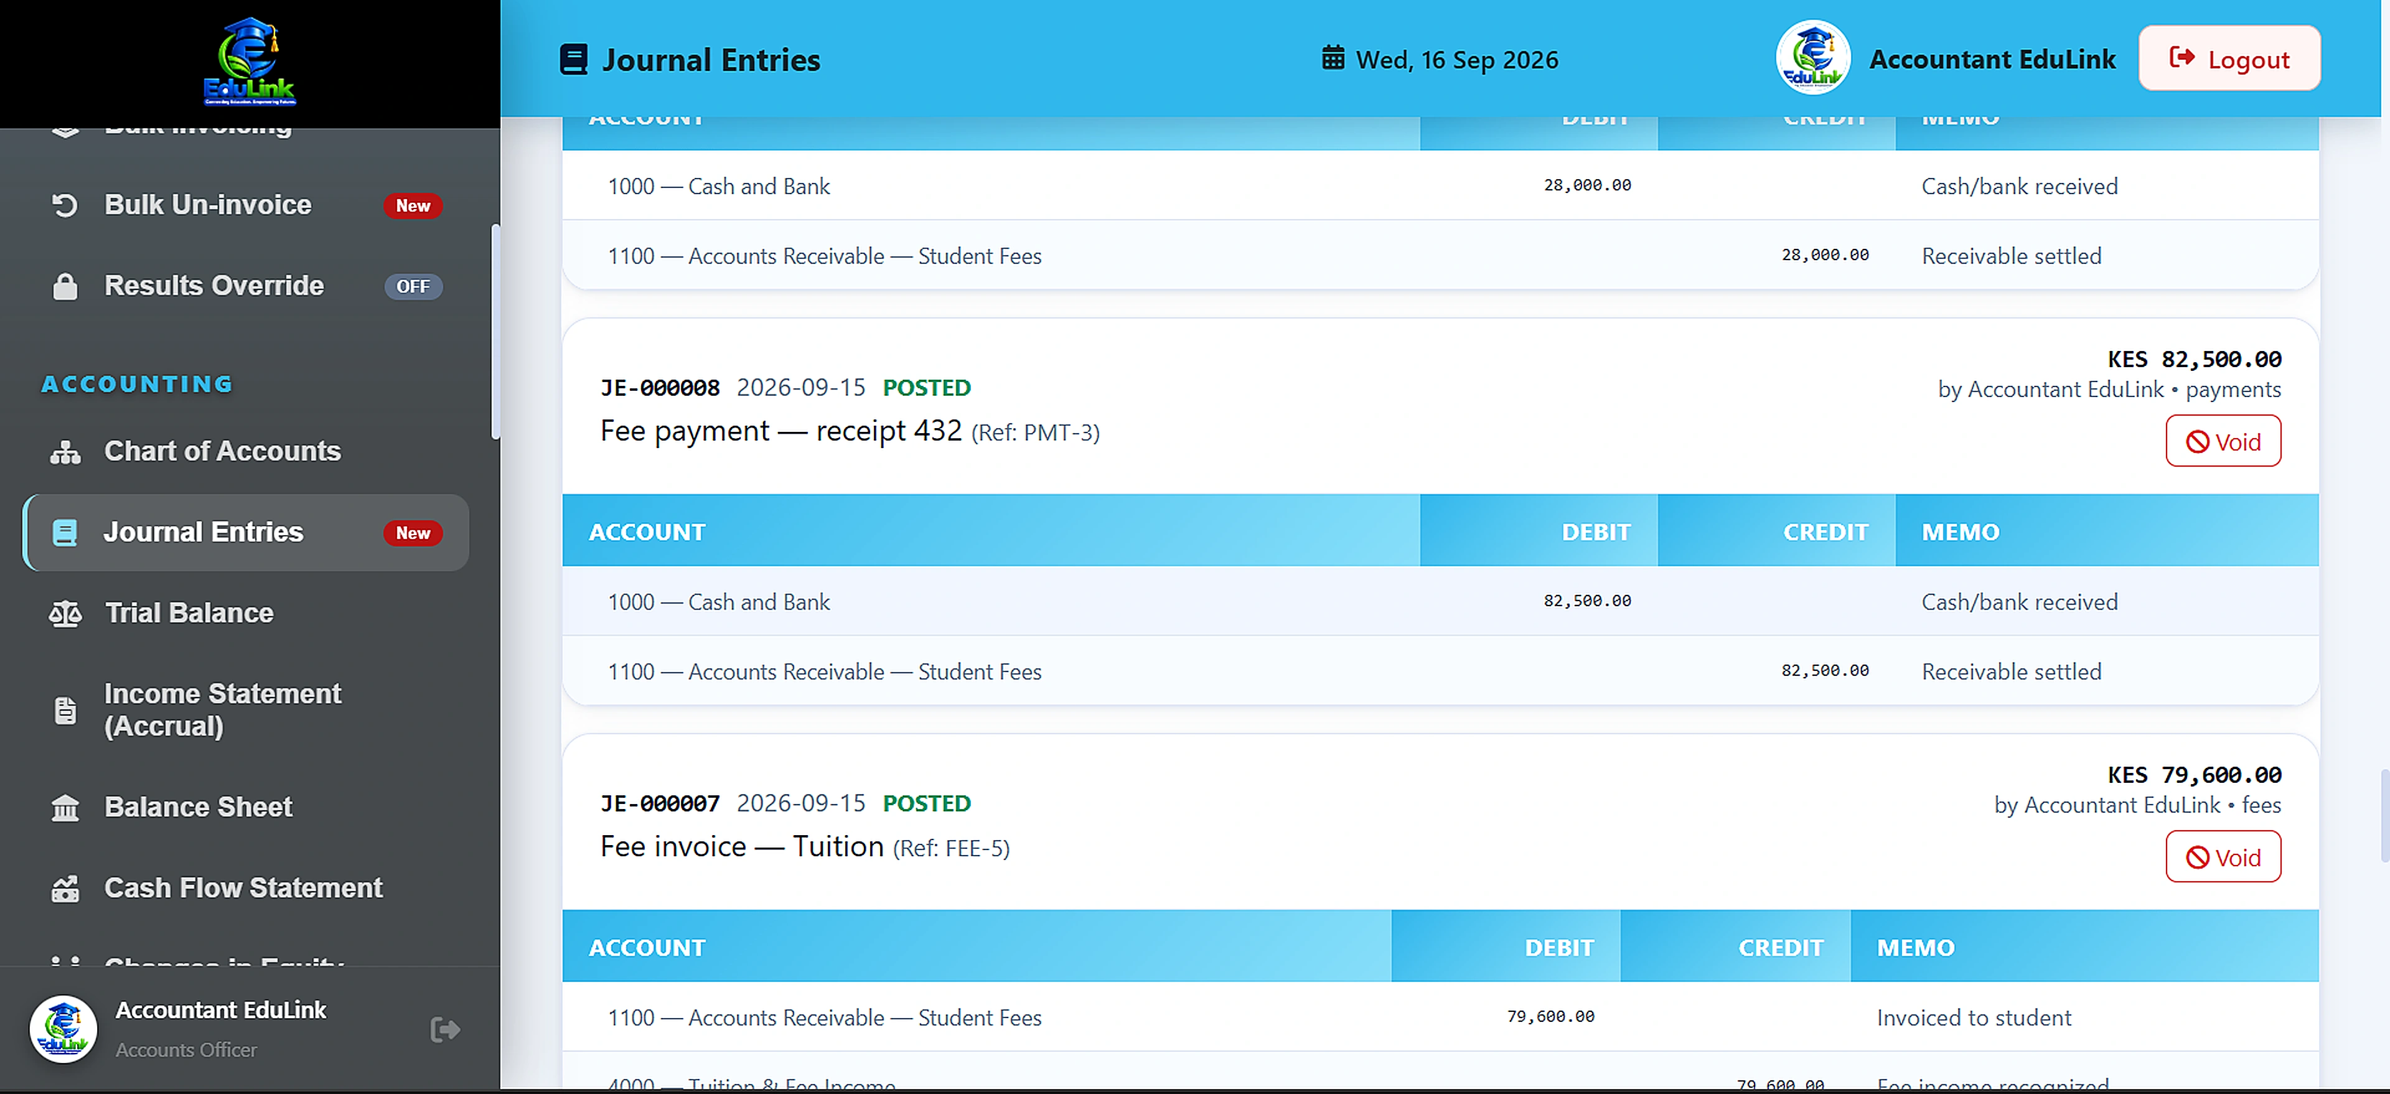This screenshot has height=1094, width=2390.
Task: Void journal entry JE-000008
Action: coord(2222,442)
